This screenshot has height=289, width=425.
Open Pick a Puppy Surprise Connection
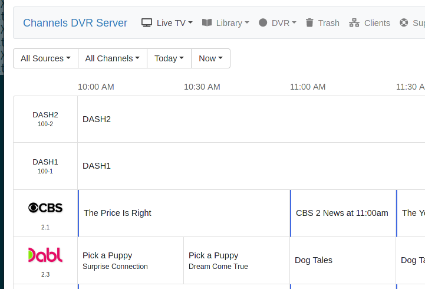point(115,260)
